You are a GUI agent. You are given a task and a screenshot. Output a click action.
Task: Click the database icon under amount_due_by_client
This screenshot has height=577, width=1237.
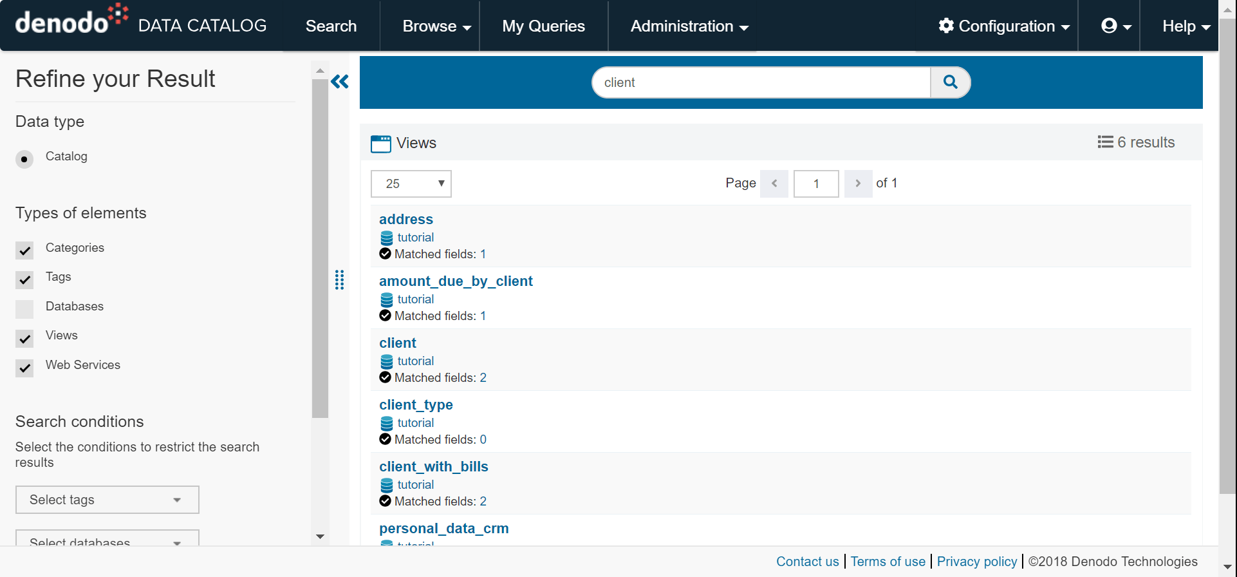[x=387, y=299]
